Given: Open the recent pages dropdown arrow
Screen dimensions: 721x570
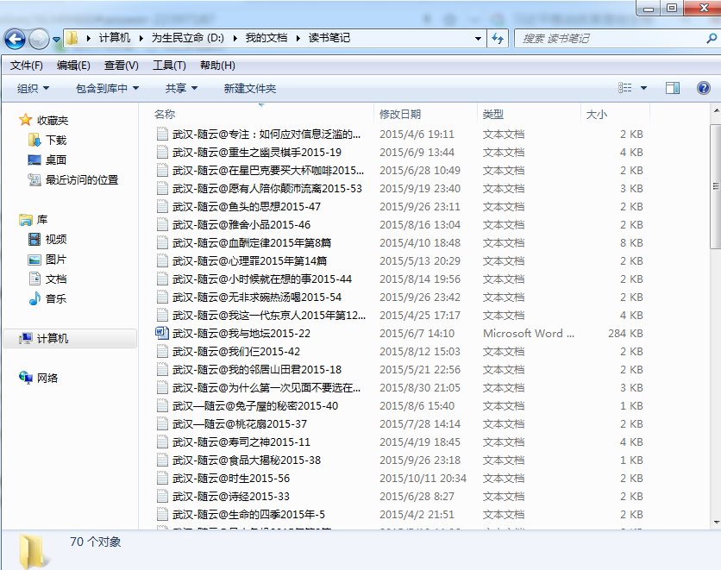Looking at the screenshot, I should point(56,40).
